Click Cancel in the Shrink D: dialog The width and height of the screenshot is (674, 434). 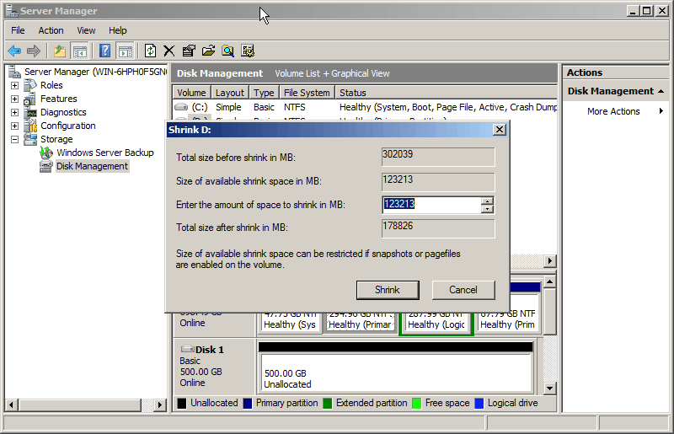point(463,289)
